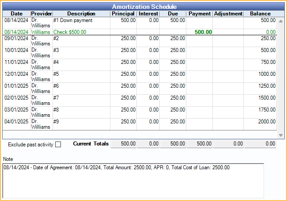Toggle the Exclude past activity checkbox
287x201 pixels.
tap(58, 145)
